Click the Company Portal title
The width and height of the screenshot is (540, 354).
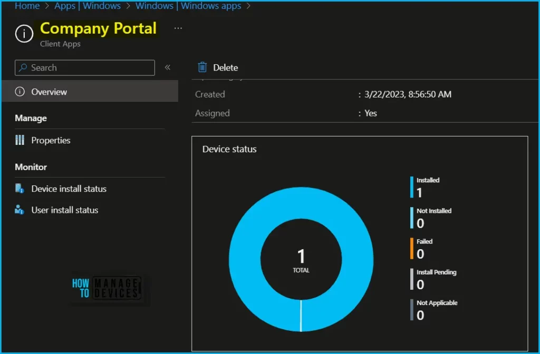(x=98, y=28)
